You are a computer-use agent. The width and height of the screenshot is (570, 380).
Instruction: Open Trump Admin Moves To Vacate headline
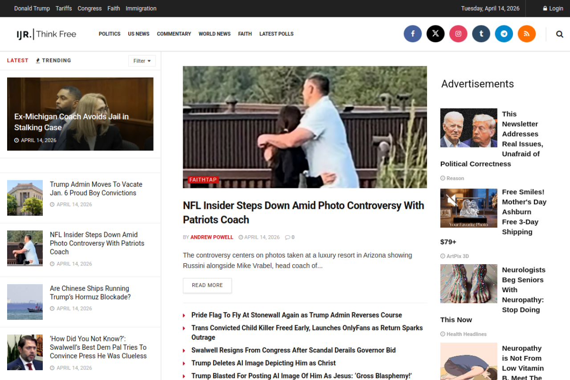click(96, 189)
